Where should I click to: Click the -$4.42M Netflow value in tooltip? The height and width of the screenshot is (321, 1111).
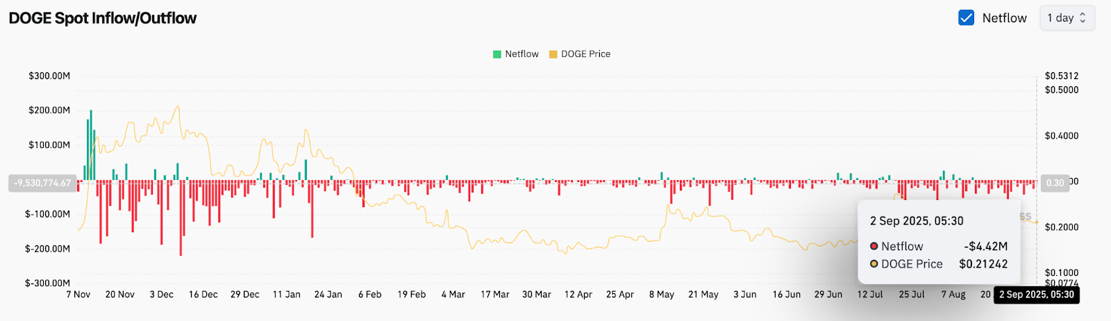coord(985,246)
